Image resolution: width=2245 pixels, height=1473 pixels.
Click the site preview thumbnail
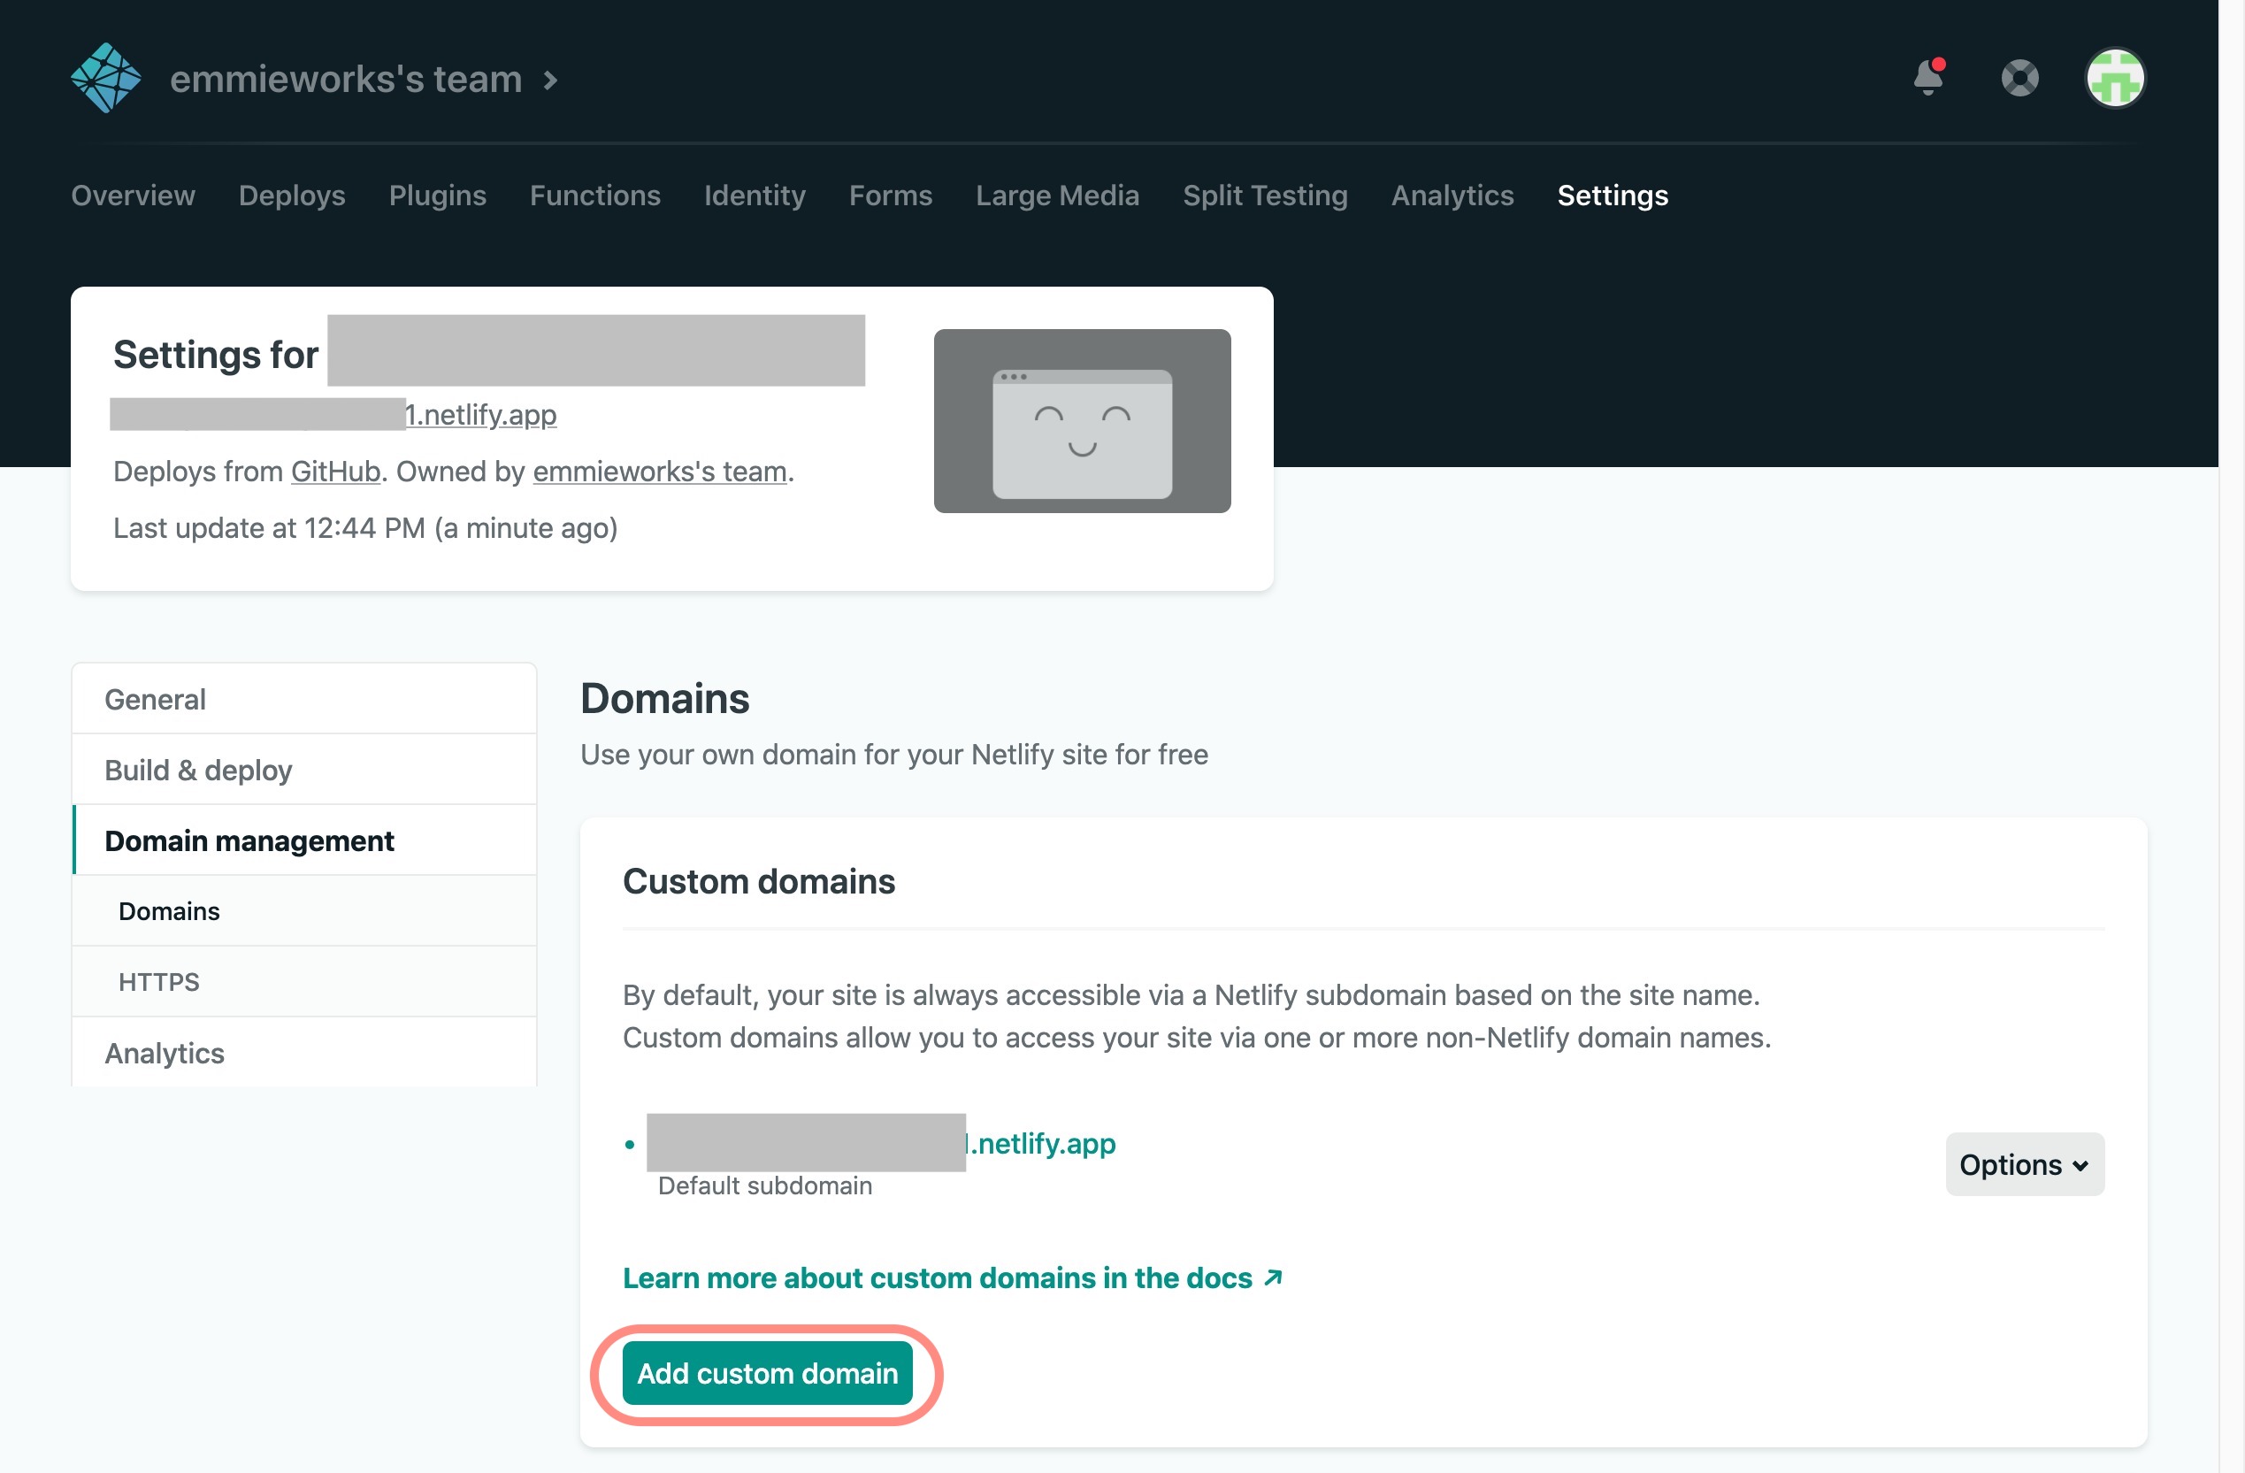pyautogui.click(x=1082, y=421)
